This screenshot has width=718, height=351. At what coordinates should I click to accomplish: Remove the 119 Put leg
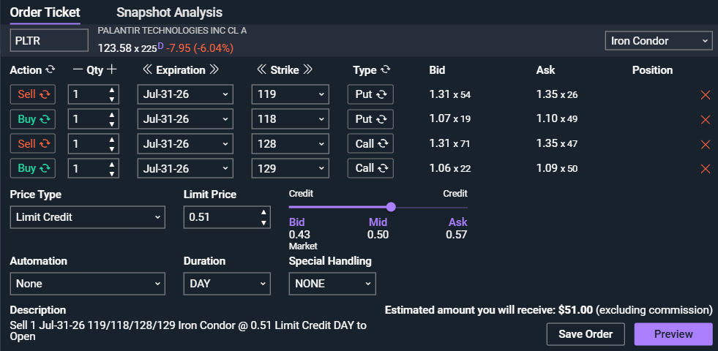(705, 95)
